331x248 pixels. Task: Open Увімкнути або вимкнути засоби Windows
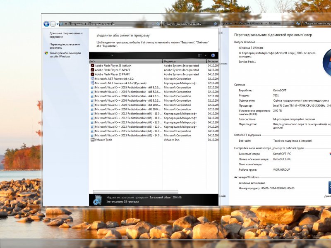coord(65,55)
